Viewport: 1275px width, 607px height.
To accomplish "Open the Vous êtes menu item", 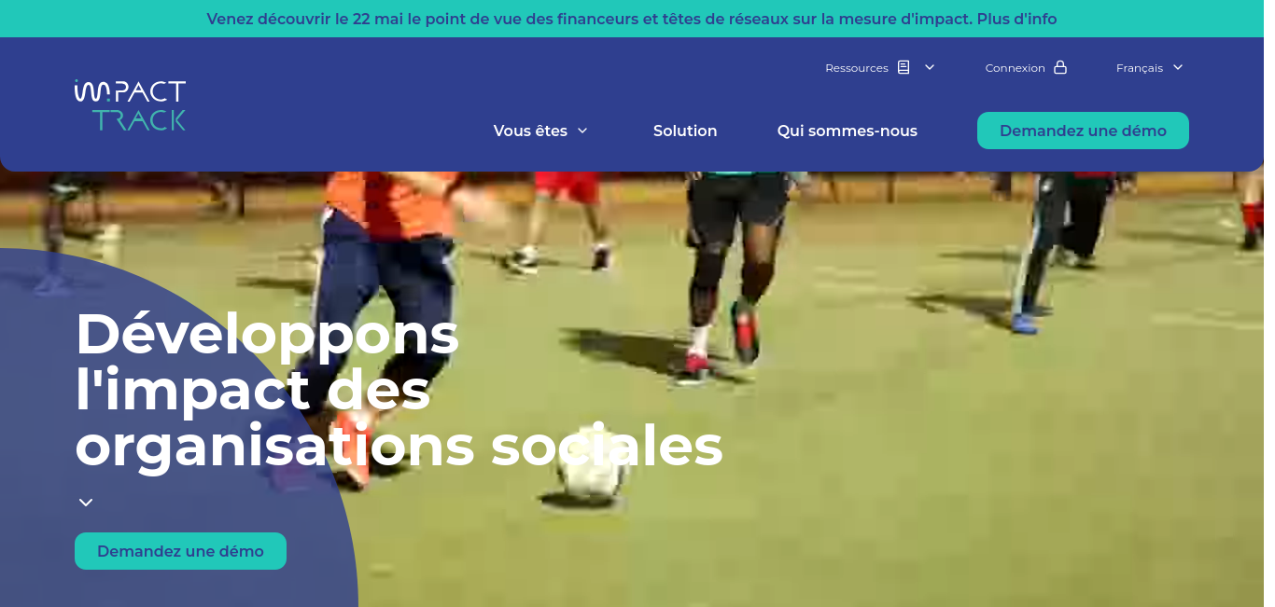I will point(540,131).
